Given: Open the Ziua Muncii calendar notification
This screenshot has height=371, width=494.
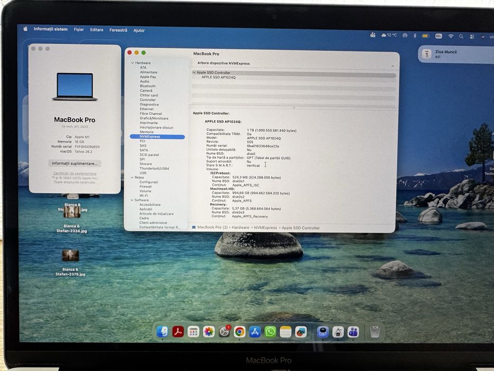Looking at the screenshot, I should point(456,54).
